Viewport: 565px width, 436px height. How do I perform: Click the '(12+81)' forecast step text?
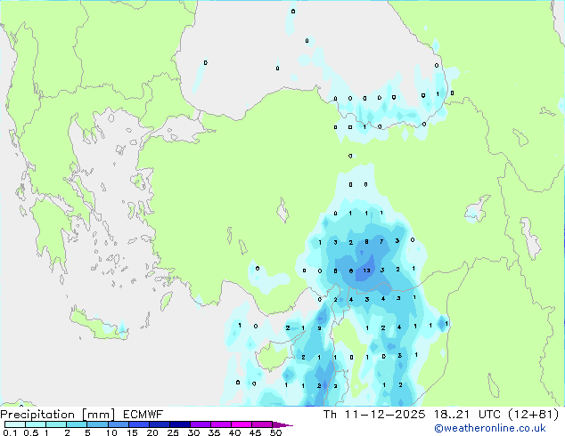[x=533, y=415]
